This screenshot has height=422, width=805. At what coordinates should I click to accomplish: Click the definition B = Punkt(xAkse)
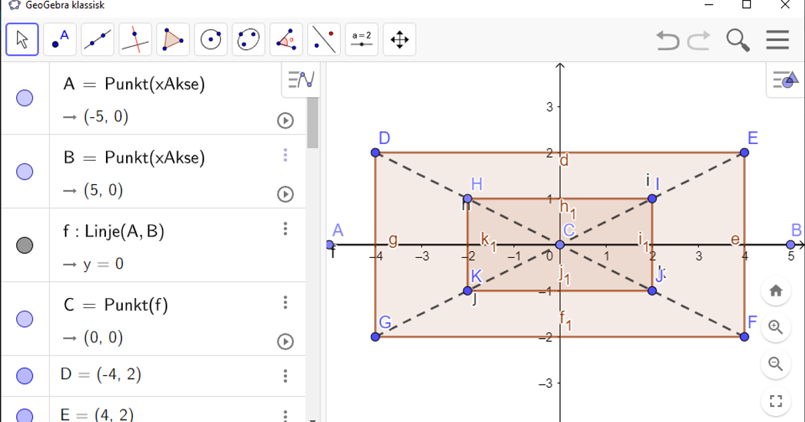134,157
